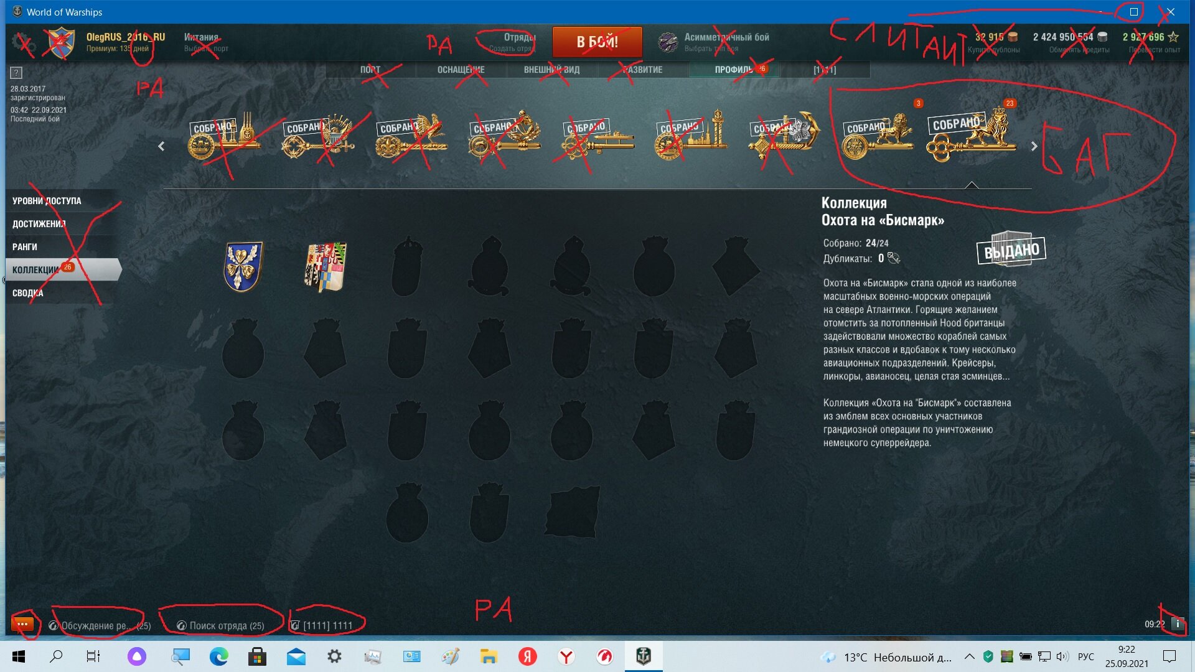The height and width of the screenshot is (672, 1195).
Task: Open СВОДКА in sidebar
Action: [61, 293]
